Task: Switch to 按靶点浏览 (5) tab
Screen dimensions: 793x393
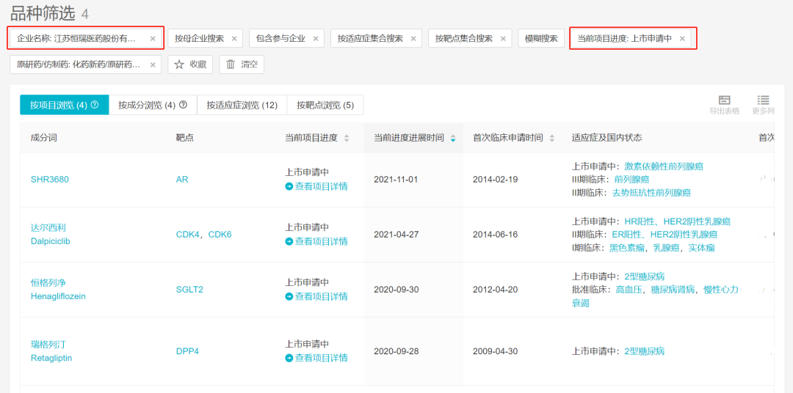Action: point(325,105)
